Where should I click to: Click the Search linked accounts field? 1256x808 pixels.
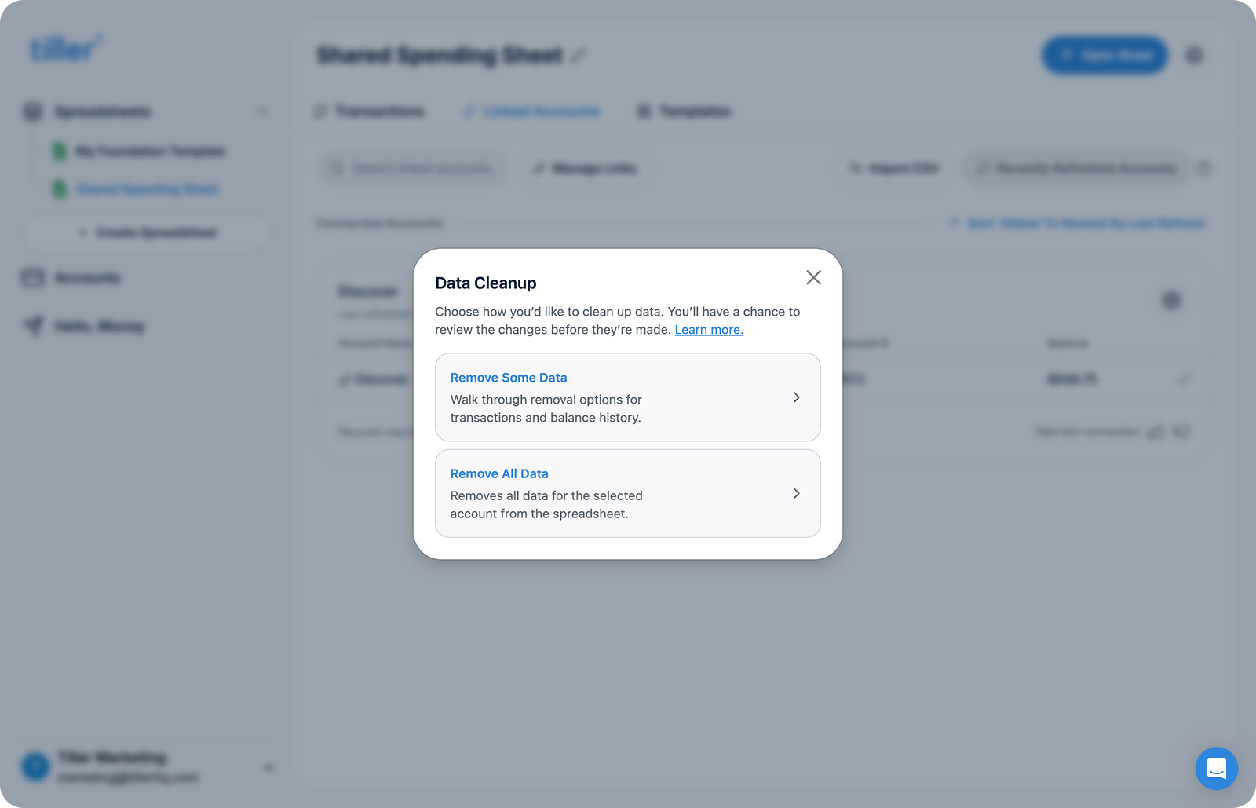411,168
